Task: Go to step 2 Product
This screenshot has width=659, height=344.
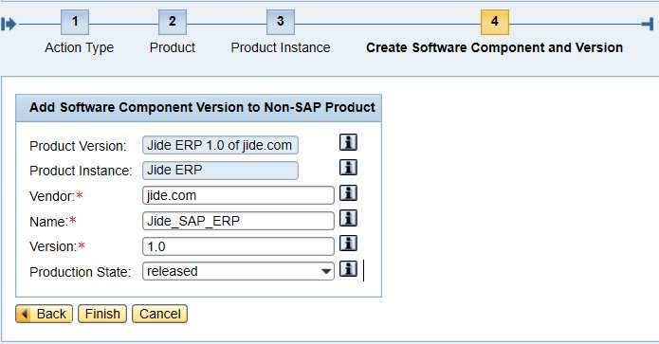Action: (173, 22)
